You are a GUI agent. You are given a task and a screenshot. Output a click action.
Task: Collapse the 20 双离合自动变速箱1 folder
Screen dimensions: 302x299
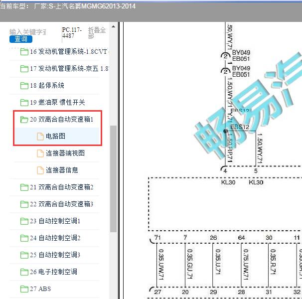click(62, 120)
